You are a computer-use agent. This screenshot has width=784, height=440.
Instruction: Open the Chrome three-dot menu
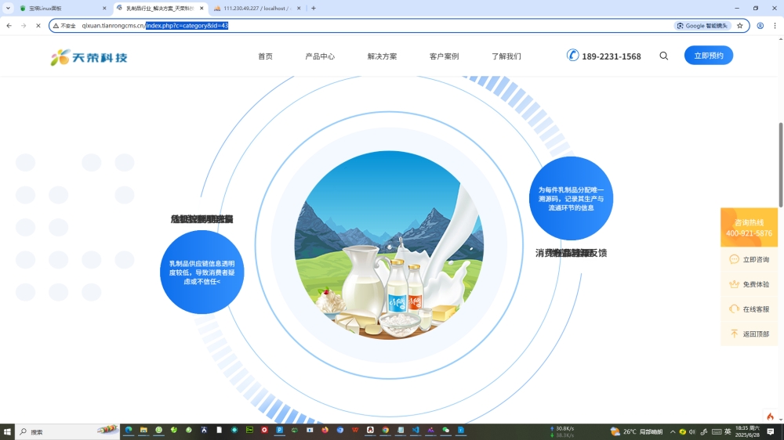[x=775, y=26]
